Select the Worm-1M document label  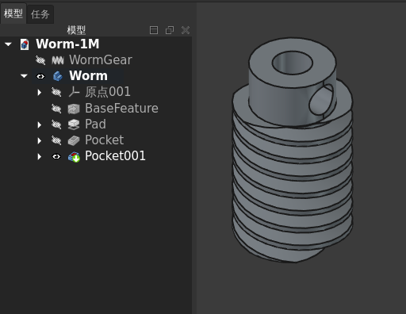pyautogui.click(x=67, y=44)
